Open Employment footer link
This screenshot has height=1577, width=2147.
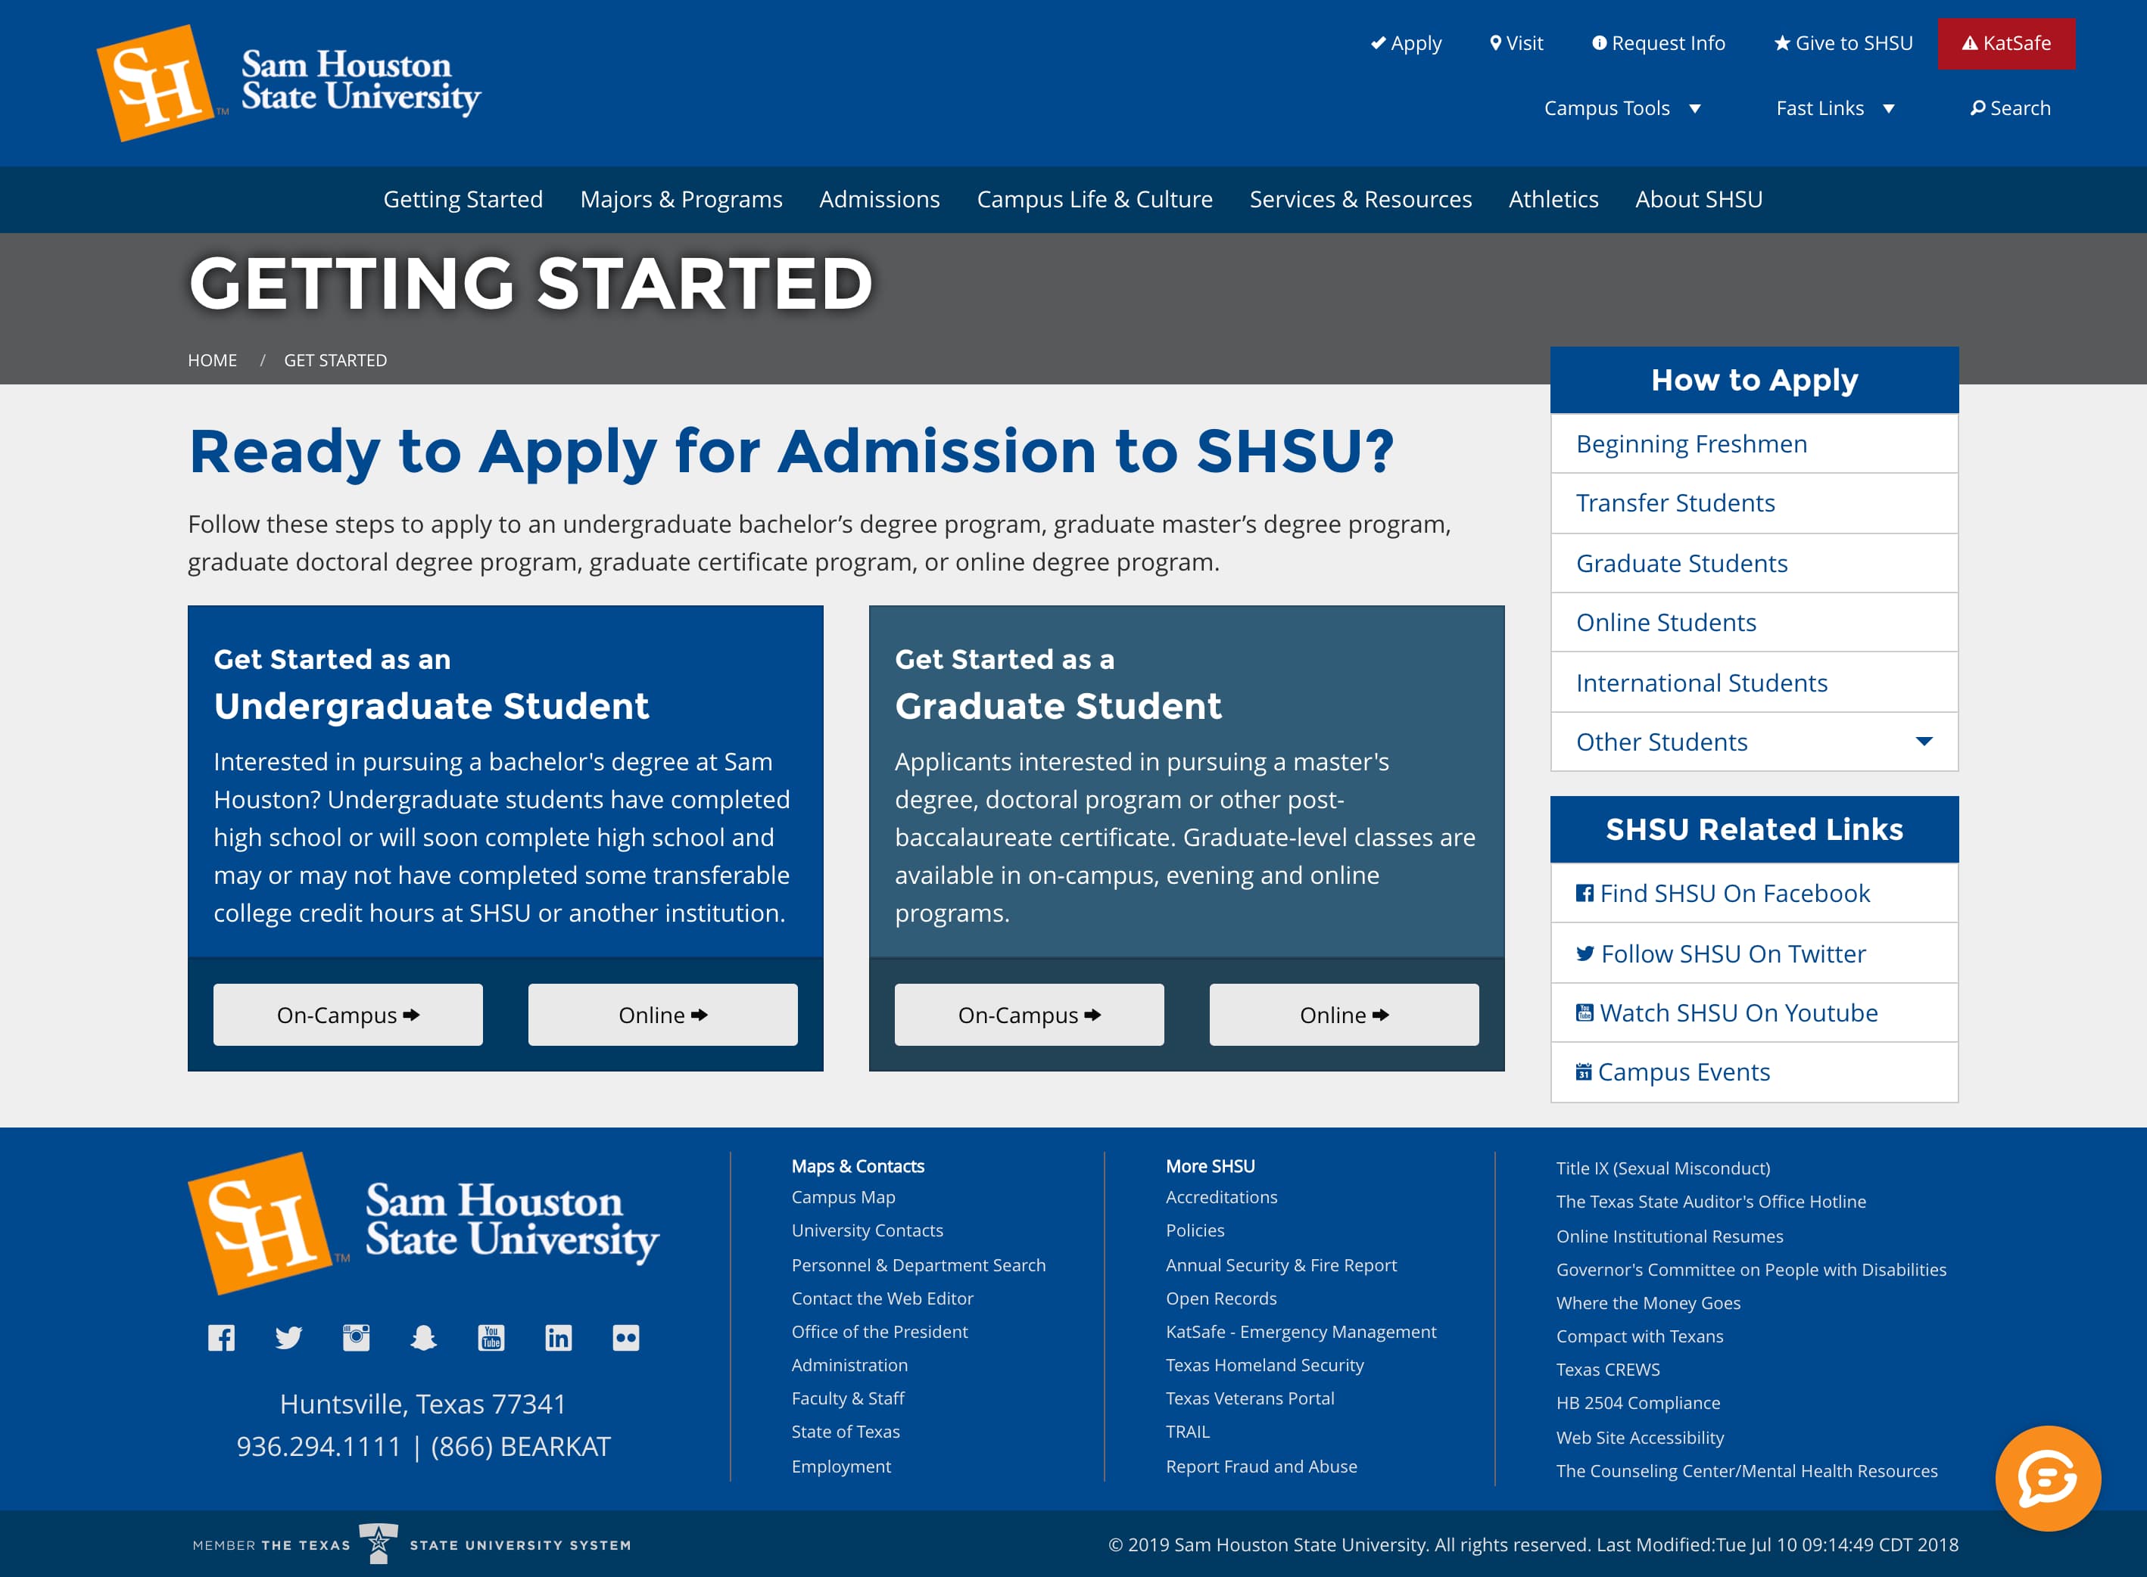point(841,1467)
